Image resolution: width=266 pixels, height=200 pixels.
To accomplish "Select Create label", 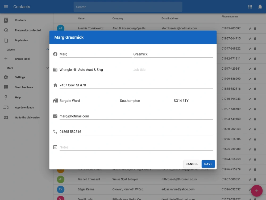I will click(x=22, y=59).
